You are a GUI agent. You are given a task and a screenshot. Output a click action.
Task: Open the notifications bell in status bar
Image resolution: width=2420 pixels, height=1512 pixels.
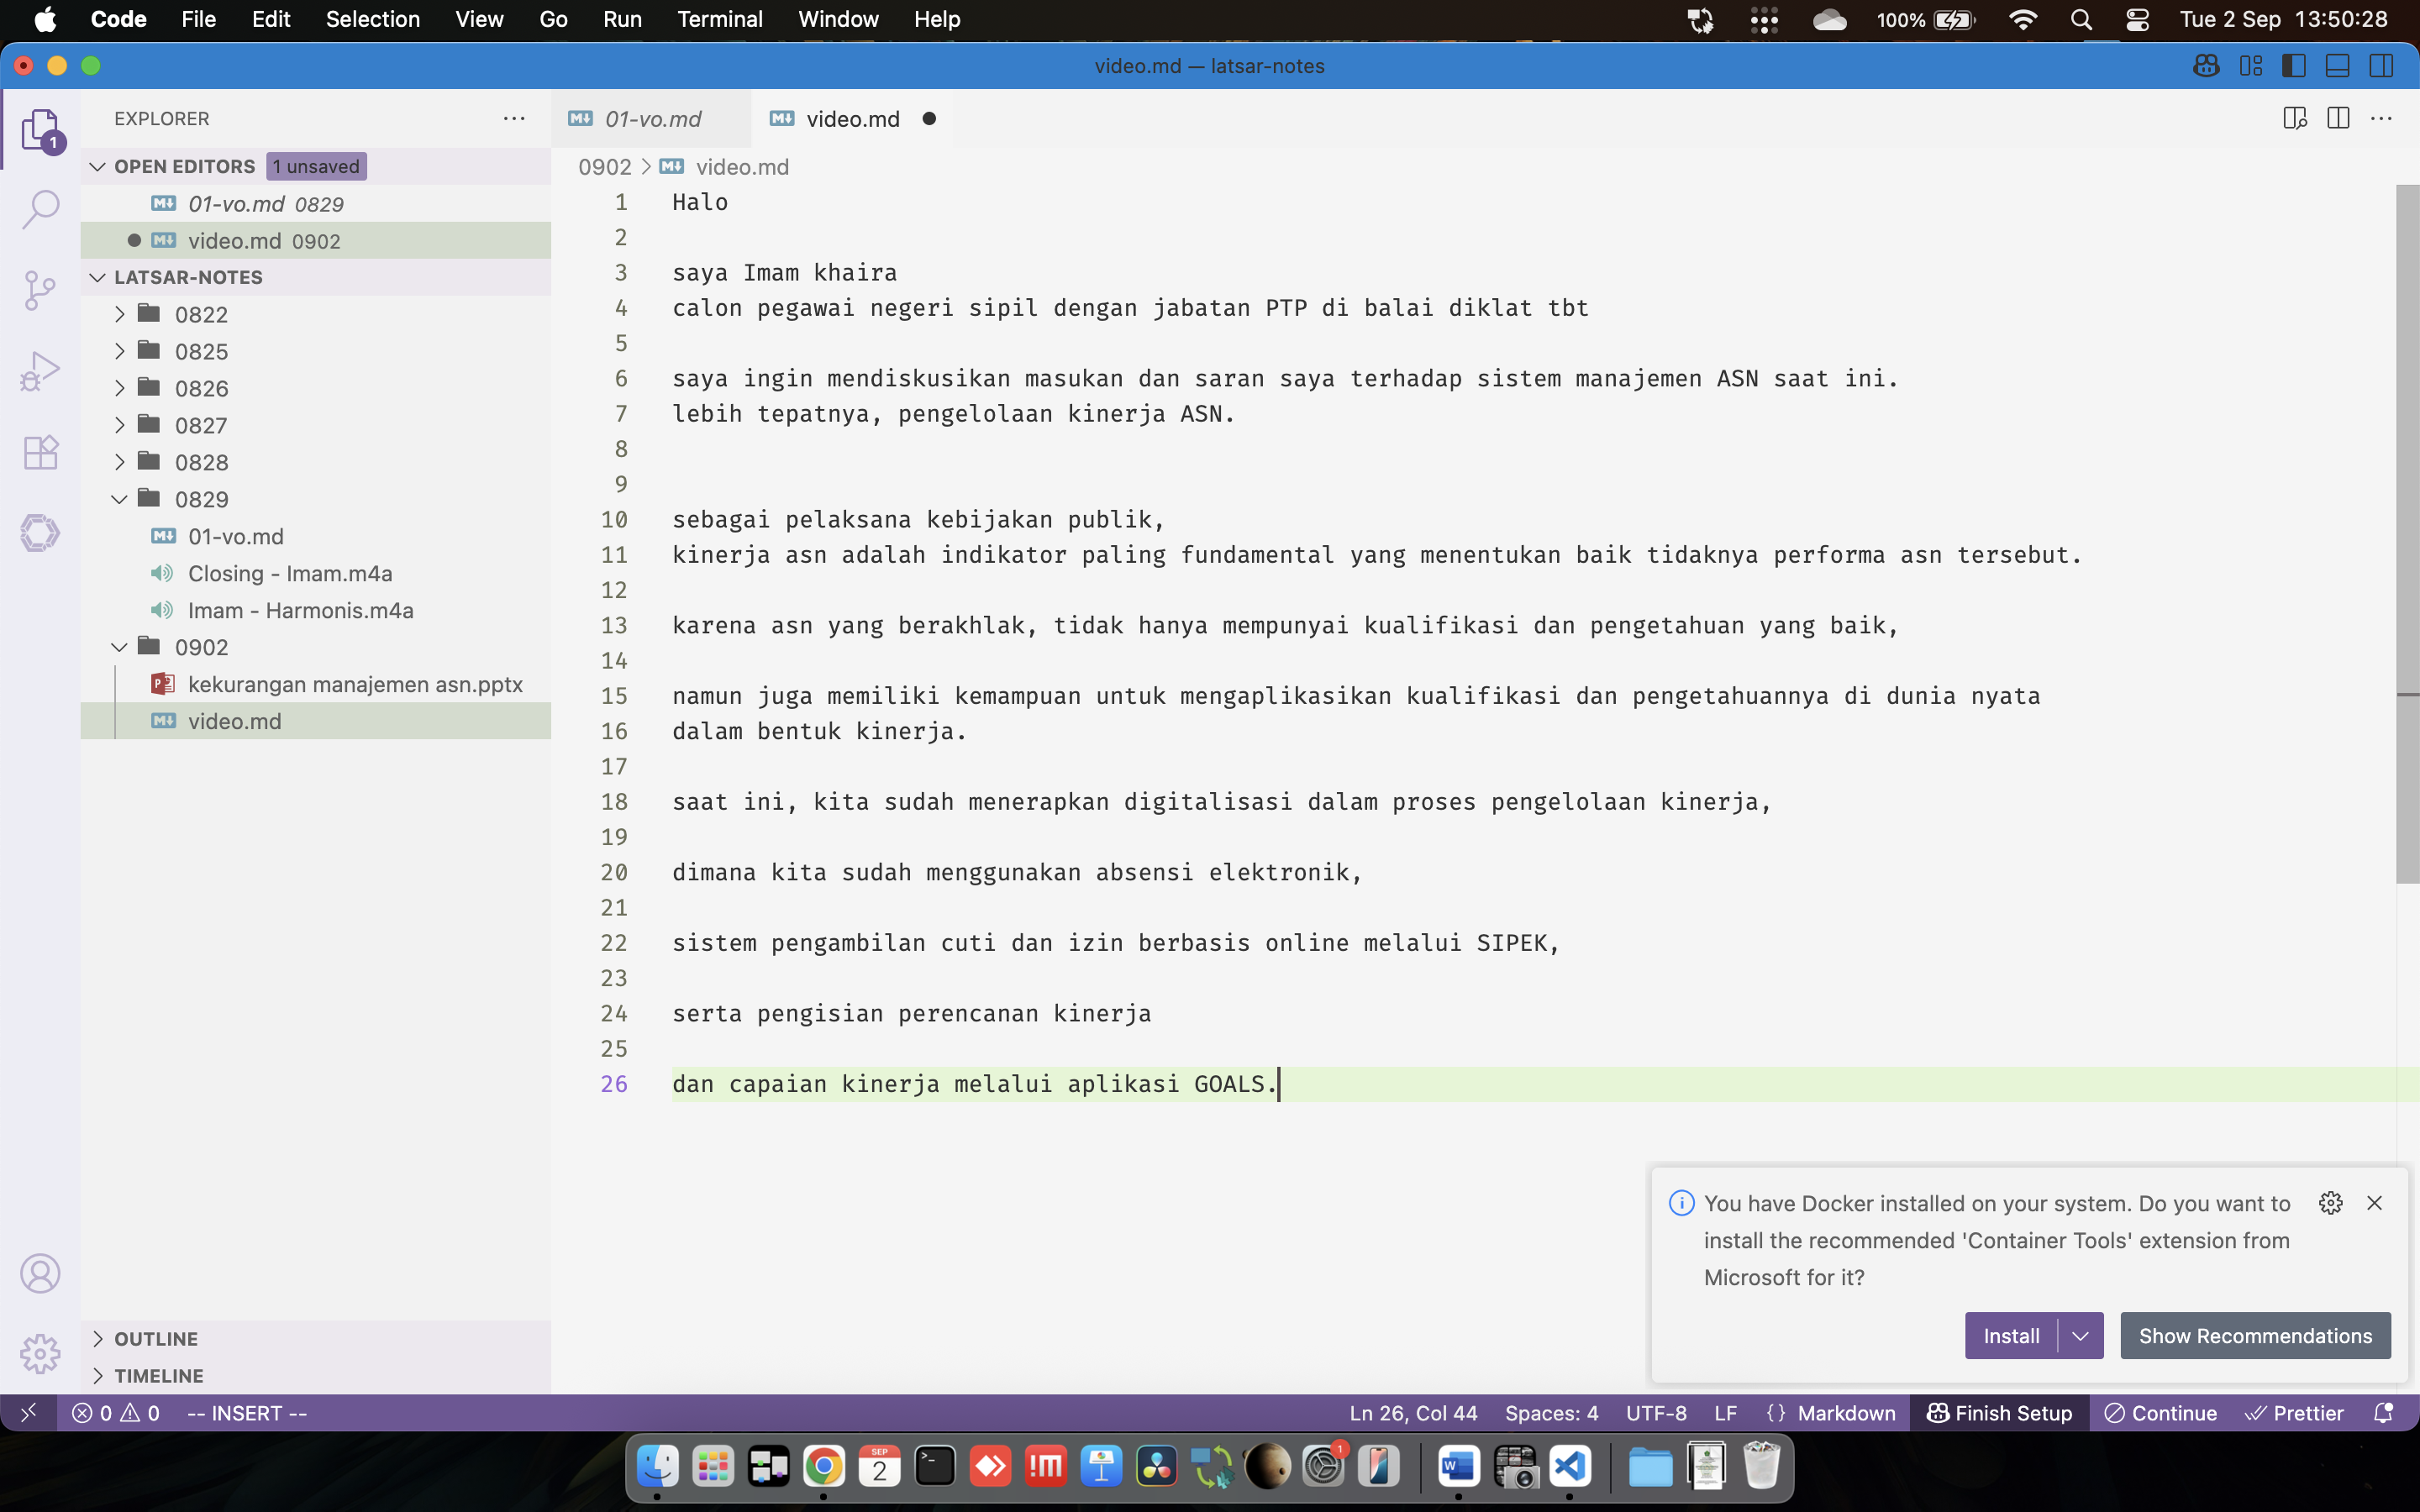(x=2384, y=1413)
